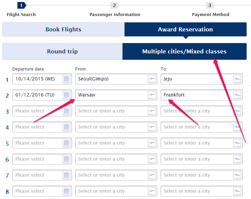Viewport: 251px width, 199px height.
Task: Click row 4 departure date Please select field
Action: point(42,127)
